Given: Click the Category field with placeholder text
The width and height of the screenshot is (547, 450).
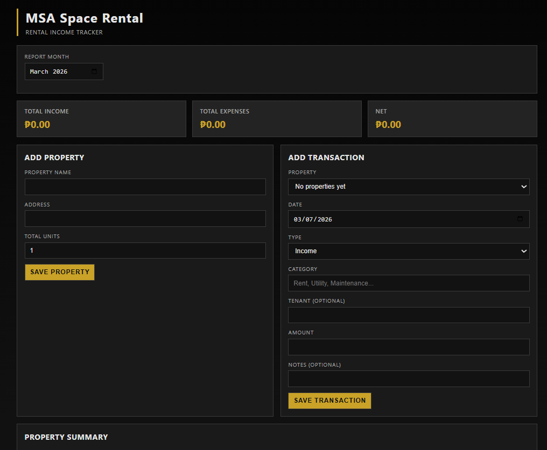Looking at the screenshot, I should point(408,283).
